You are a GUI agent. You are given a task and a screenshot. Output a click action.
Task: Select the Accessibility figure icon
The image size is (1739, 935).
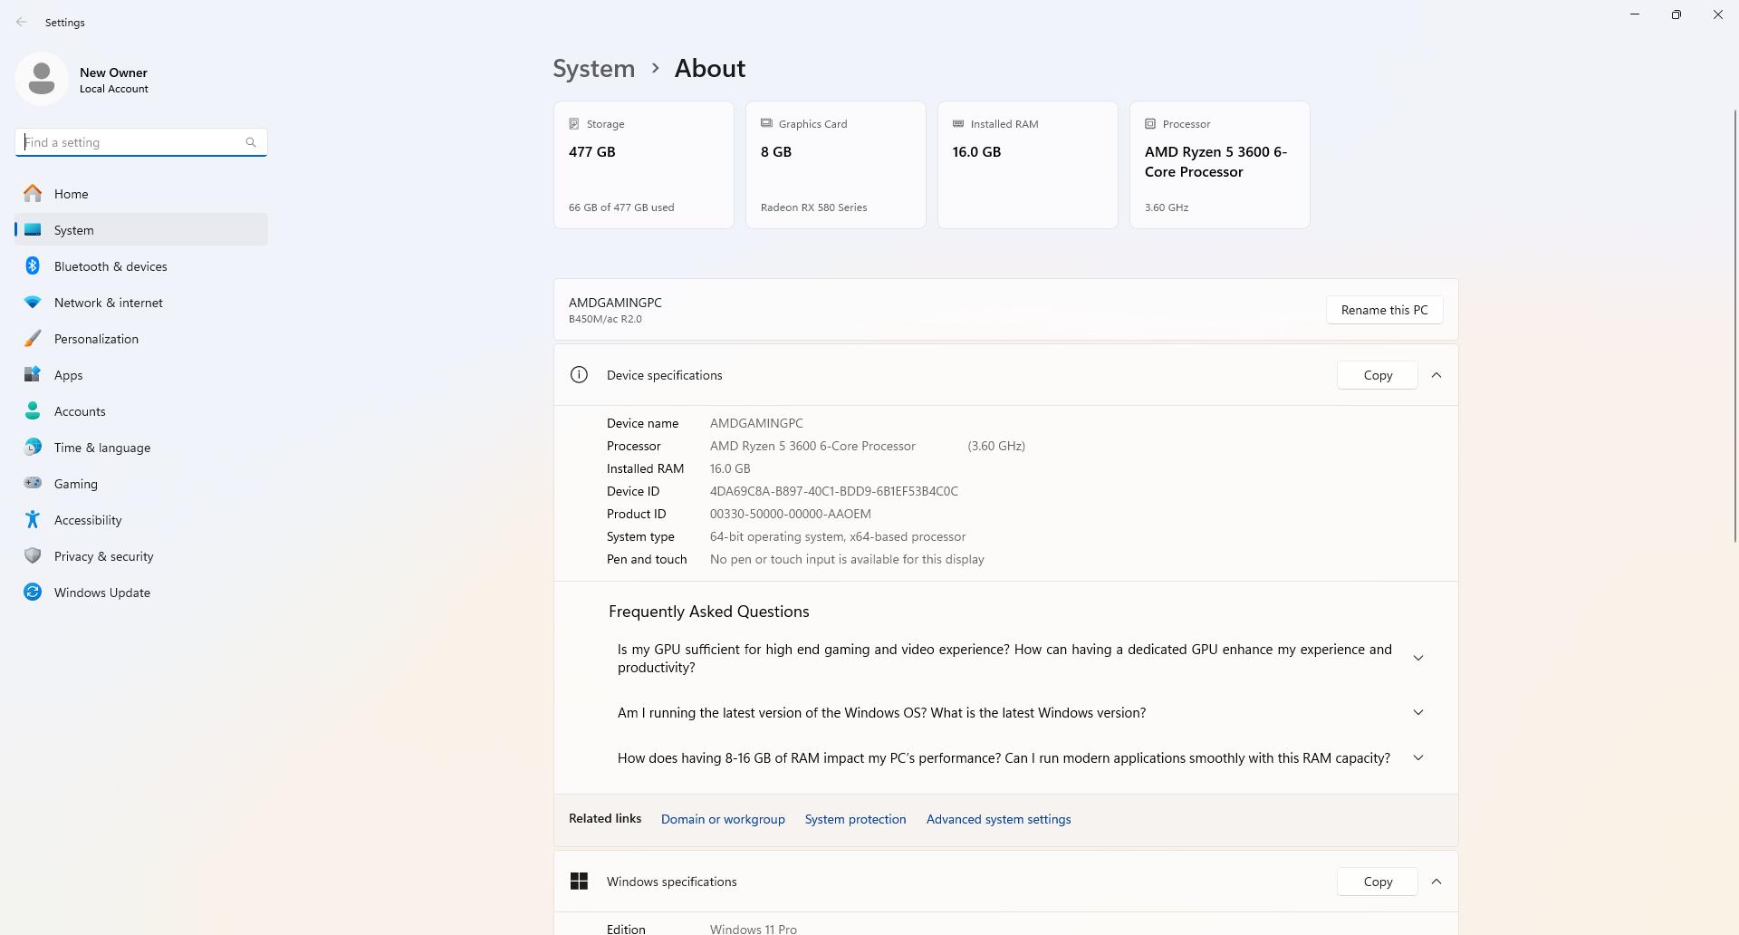pyautogui.click(x=33, y=520)
